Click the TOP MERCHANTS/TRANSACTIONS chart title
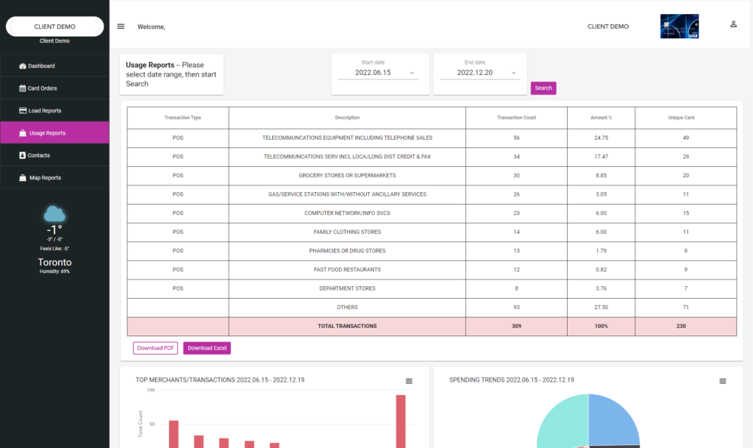753x448 pixels. coord(220,380)
